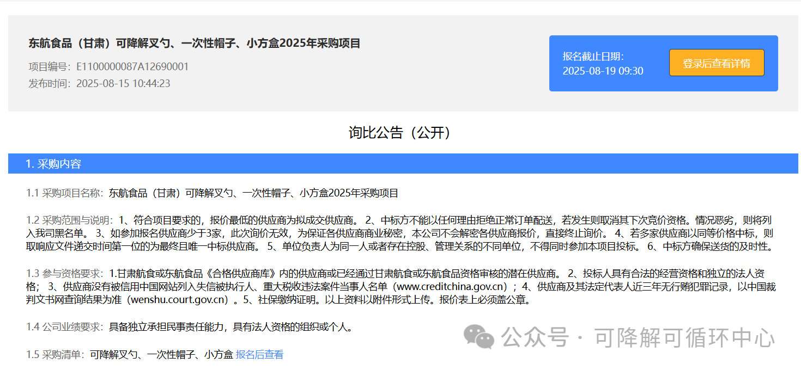Image resolution: width=801 pixels, height=370 pixels.
Task: Click the 1. 采购内容 section header
Action: [x=403, y=164]
